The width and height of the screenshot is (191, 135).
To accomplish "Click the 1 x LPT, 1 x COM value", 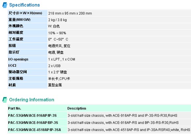I will point(62,59).
